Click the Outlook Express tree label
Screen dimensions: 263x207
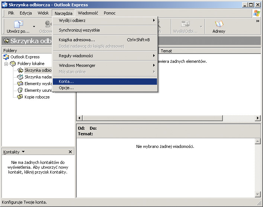coord(25,57)
